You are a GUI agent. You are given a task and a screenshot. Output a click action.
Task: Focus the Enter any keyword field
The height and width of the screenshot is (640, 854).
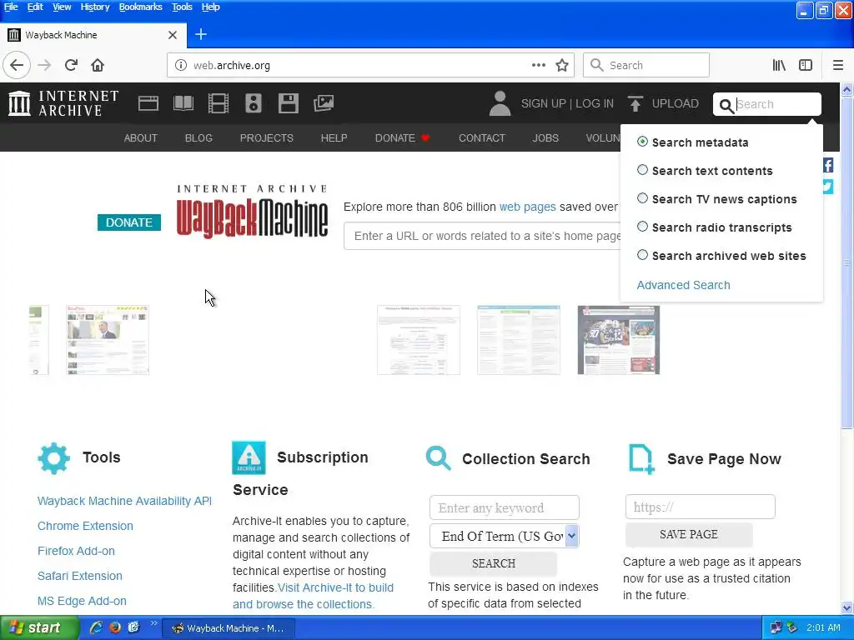(x=505, y=507)
